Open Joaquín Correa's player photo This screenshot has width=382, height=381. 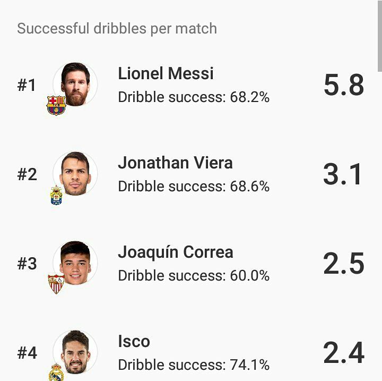coord(75,263)
